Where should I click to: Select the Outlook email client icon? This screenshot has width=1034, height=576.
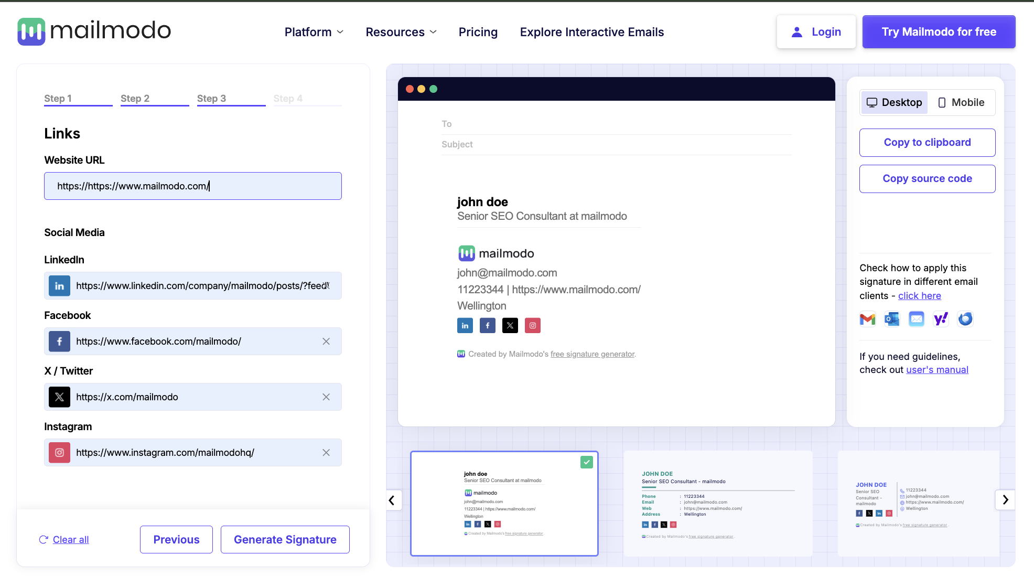[x=892, y=318]
